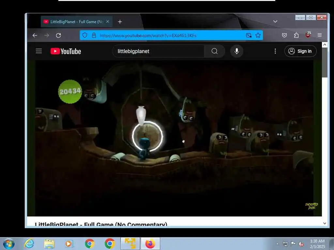The width and height of the screenshot is (334, 250).
Task: Click the video player to toggle playback
Action: click(x=174, y=138)
